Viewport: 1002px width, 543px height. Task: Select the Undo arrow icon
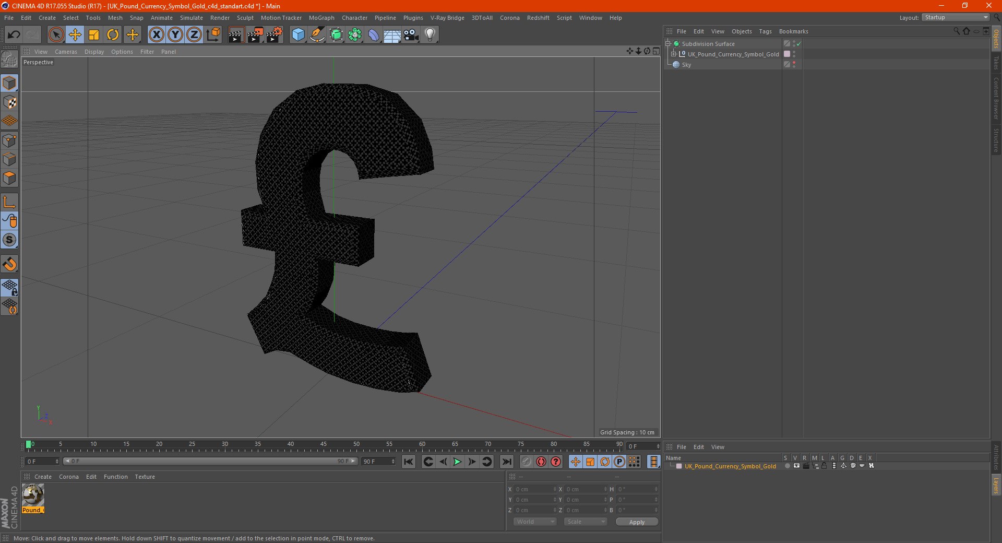[14, 35]
